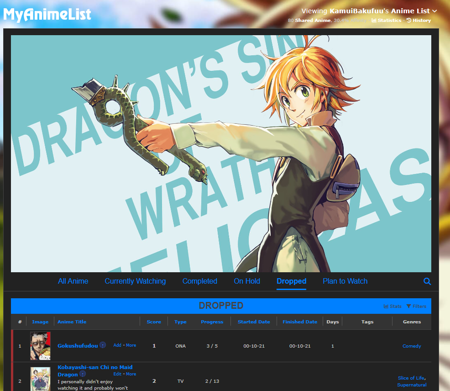Screen dimensions: 450x391
Task: Open Gokushufudou cover thumbnail
Action: pyautogui.click(x=41, y=346)
